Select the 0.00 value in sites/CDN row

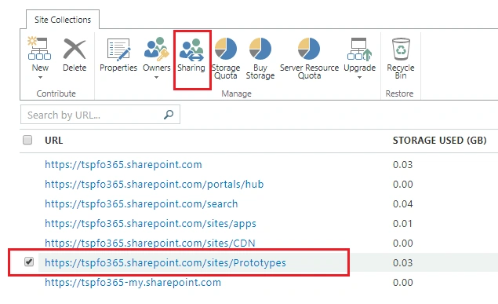(403, 243)
